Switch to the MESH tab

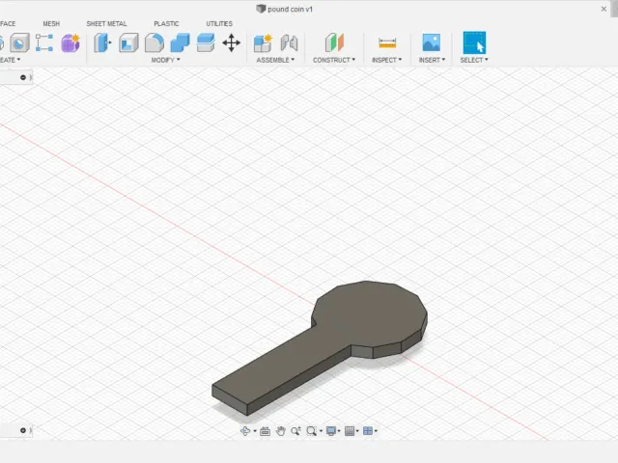coord(51,23)
